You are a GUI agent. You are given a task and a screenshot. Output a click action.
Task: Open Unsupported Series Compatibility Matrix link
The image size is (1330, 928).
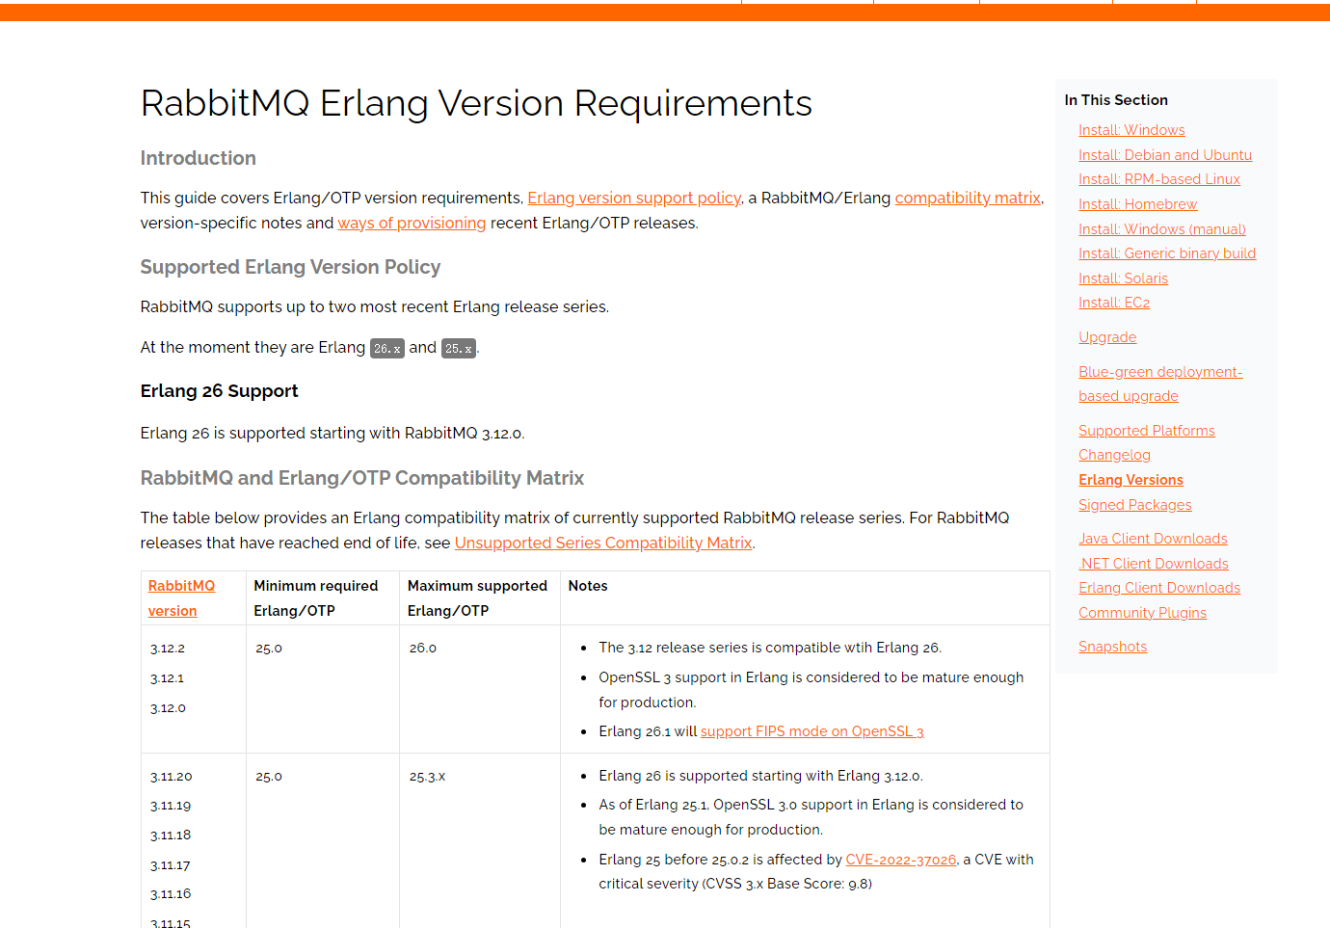click(x=603, y=543)
